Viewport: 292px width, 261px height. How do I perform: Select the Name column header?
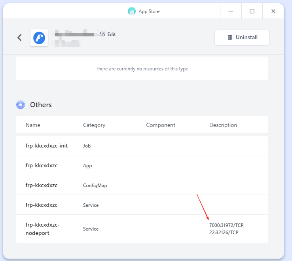coord(33,125)
